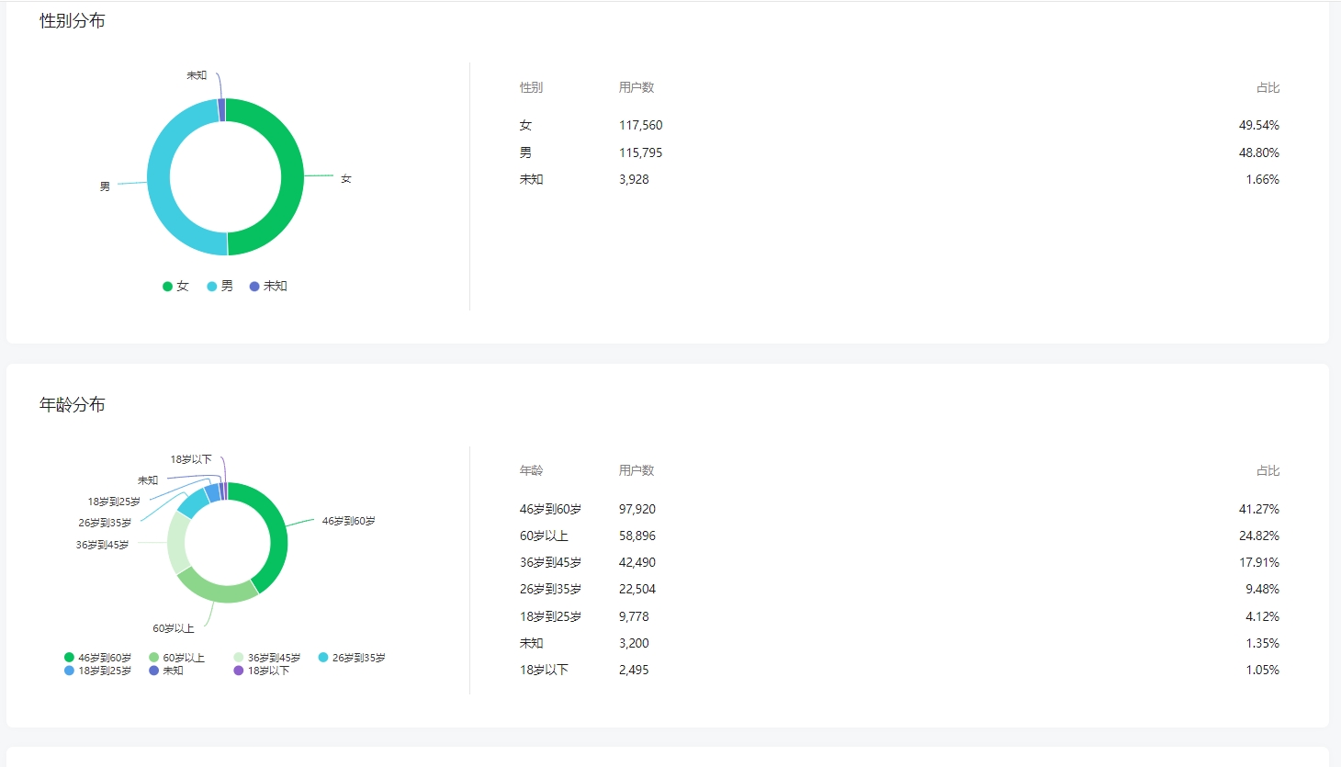The height and width of the screenshot is (767, 1341).
Task: Click 女 row label in gender table
Action: click(525, 125)
